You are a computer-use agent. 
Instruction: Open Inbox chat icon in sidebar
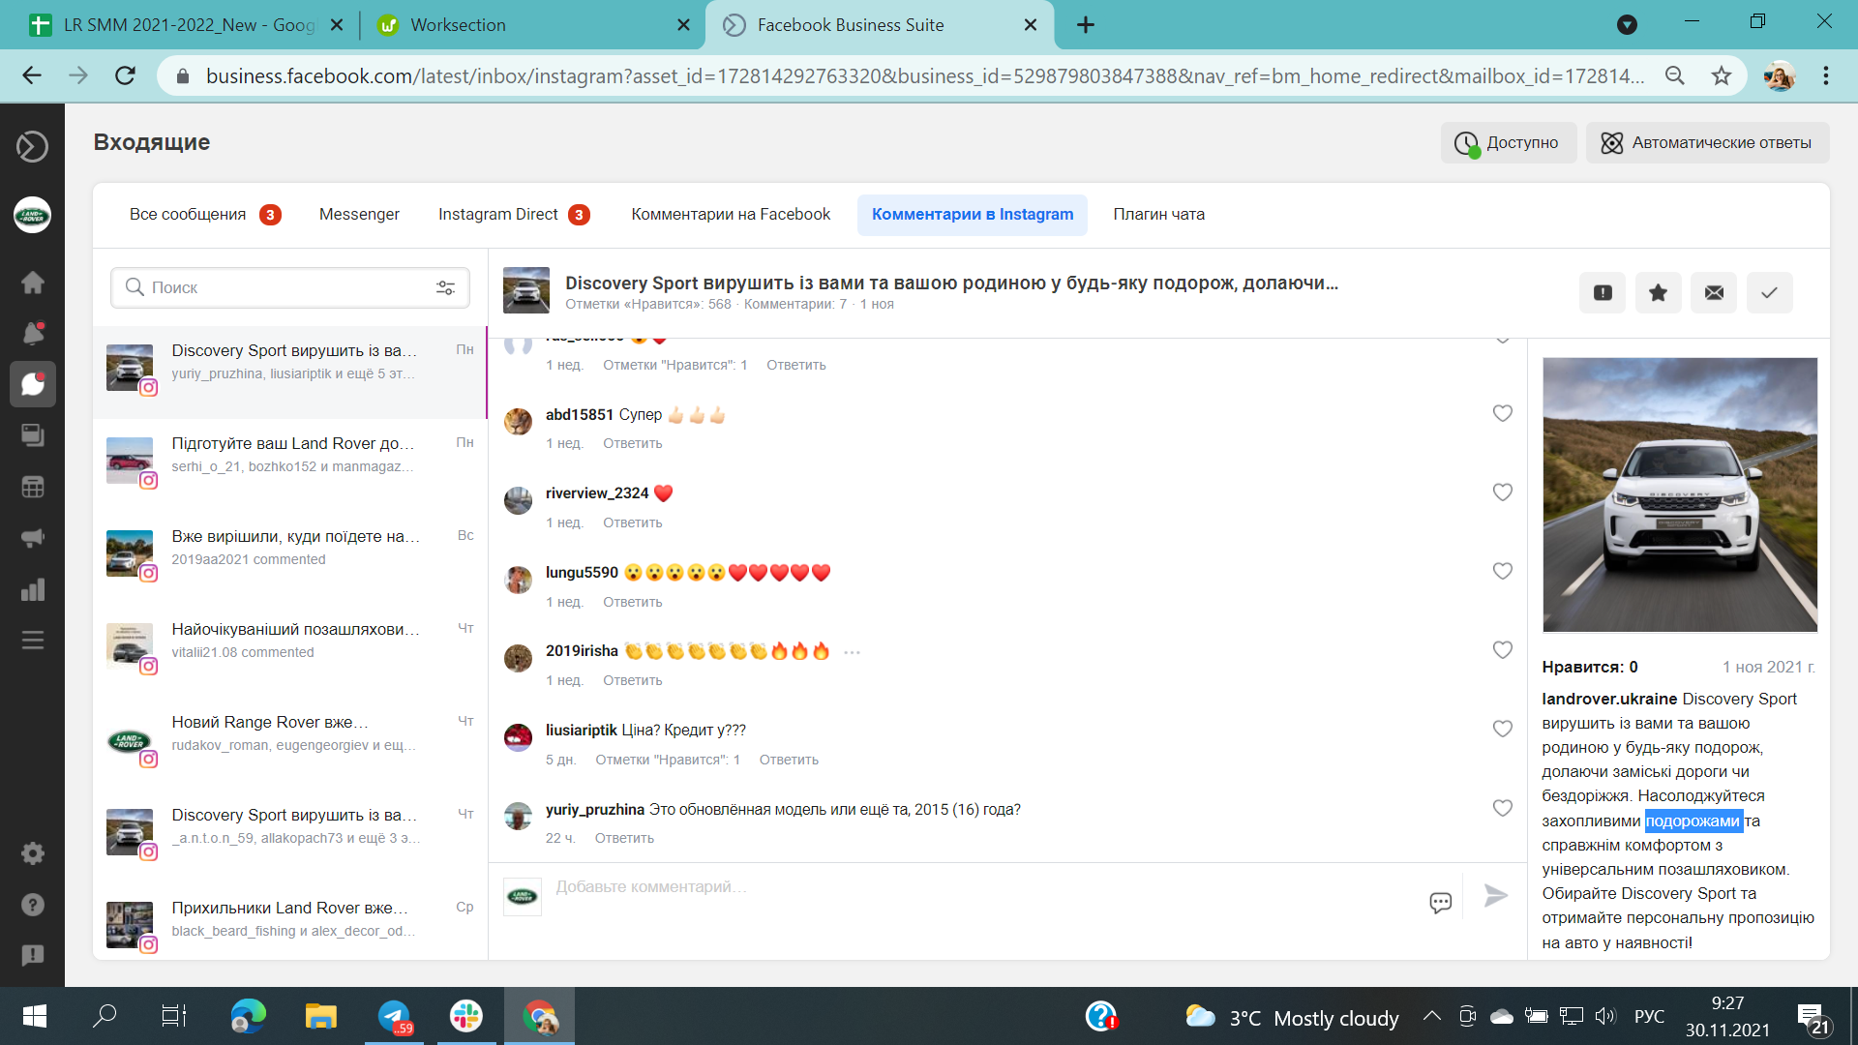32,384
